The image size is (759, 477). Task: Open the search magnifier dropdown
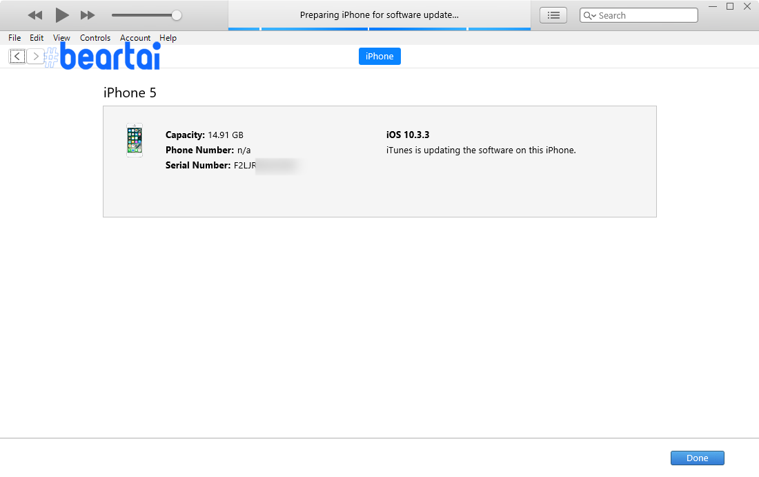click(589, 15)
